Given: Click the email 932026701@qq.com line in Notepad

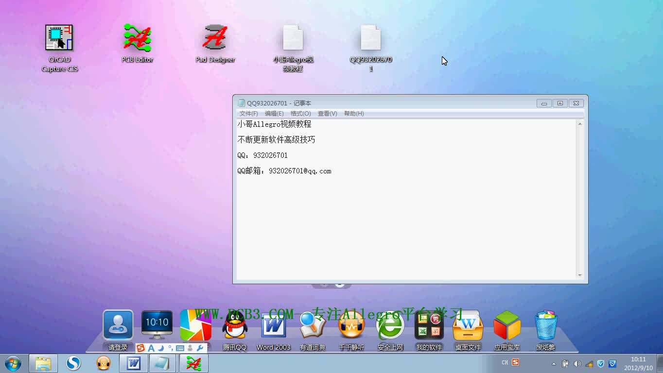Looking at the screenshot, I should (x=284, y=171).
